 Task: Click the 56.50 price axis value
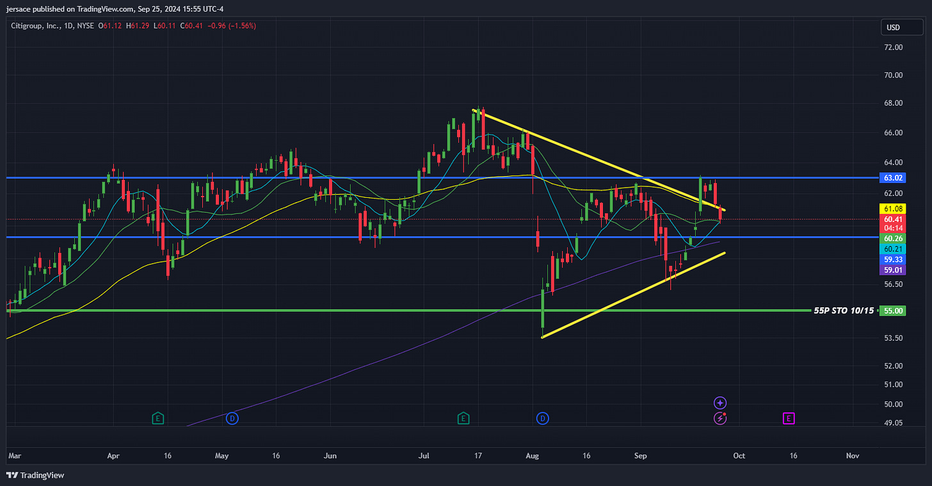pyautogui.click(x=893, y=284)
